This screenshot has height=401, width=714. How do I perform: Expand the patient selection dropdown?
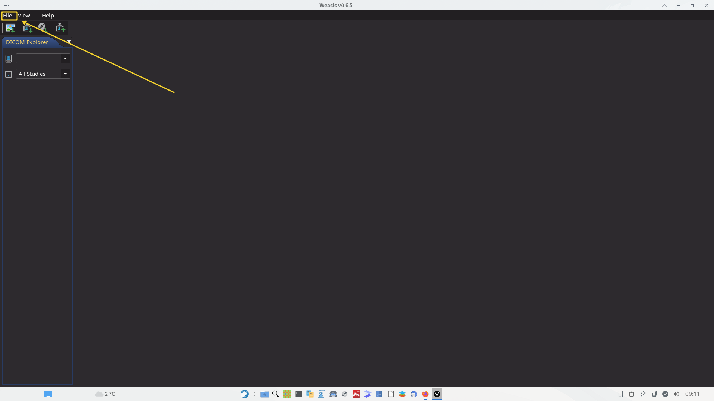[65, 59]
